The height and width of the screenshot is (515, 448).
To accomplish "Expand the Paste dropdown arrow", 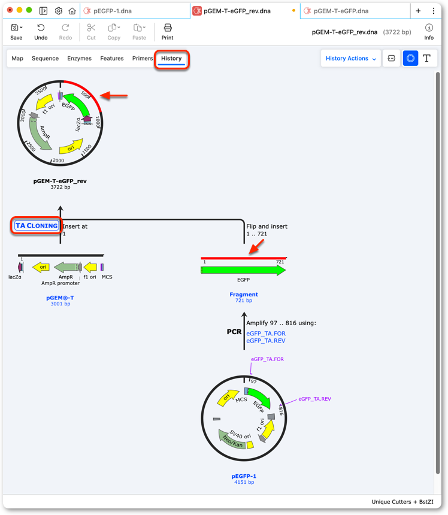I will [144, 28].
